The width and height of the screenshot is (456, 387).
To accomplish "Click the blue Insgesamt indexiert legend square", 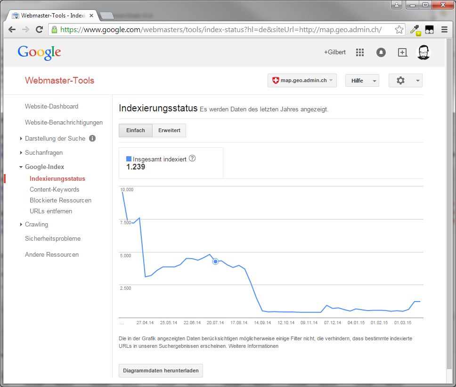I will click(129, 159).
